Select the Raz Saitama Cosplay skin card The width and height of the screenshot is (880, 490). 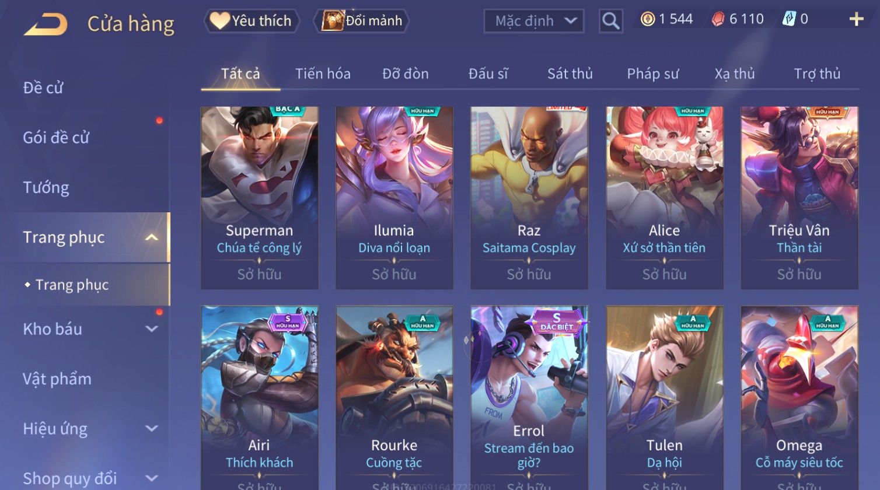click(x=529, y=198)
